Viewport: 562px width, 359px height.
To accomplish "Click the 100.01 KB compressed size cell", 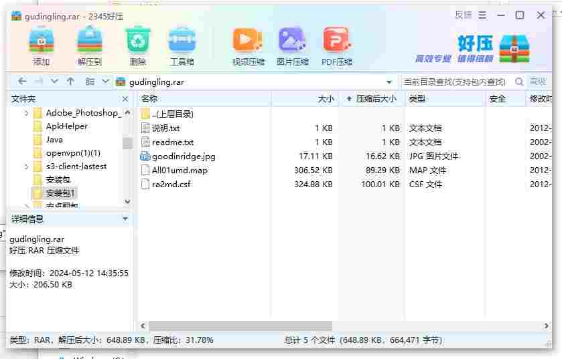I will pyautogui.click(x=380, y=184).
